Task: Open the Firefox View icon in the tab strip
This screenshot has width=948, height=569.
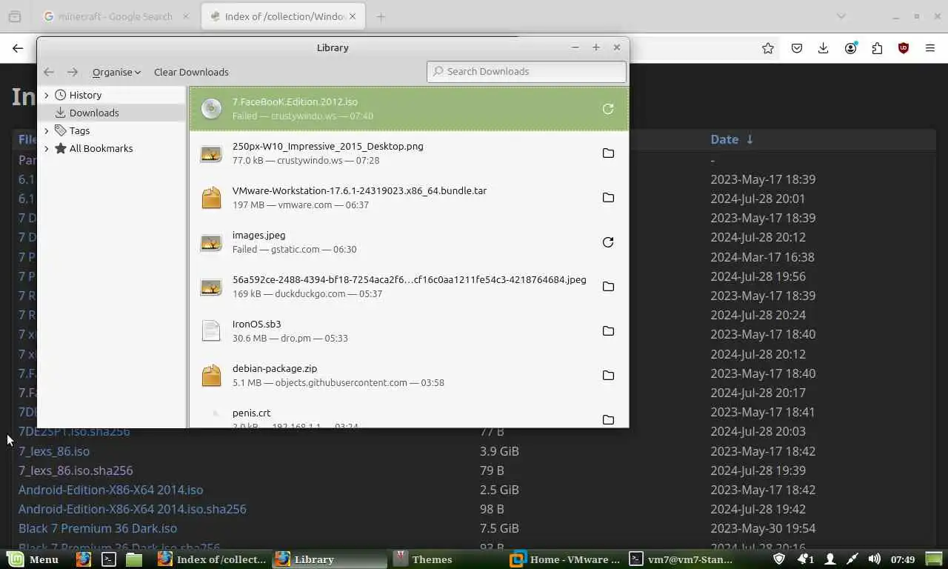Action: click(x=15, y=16)
